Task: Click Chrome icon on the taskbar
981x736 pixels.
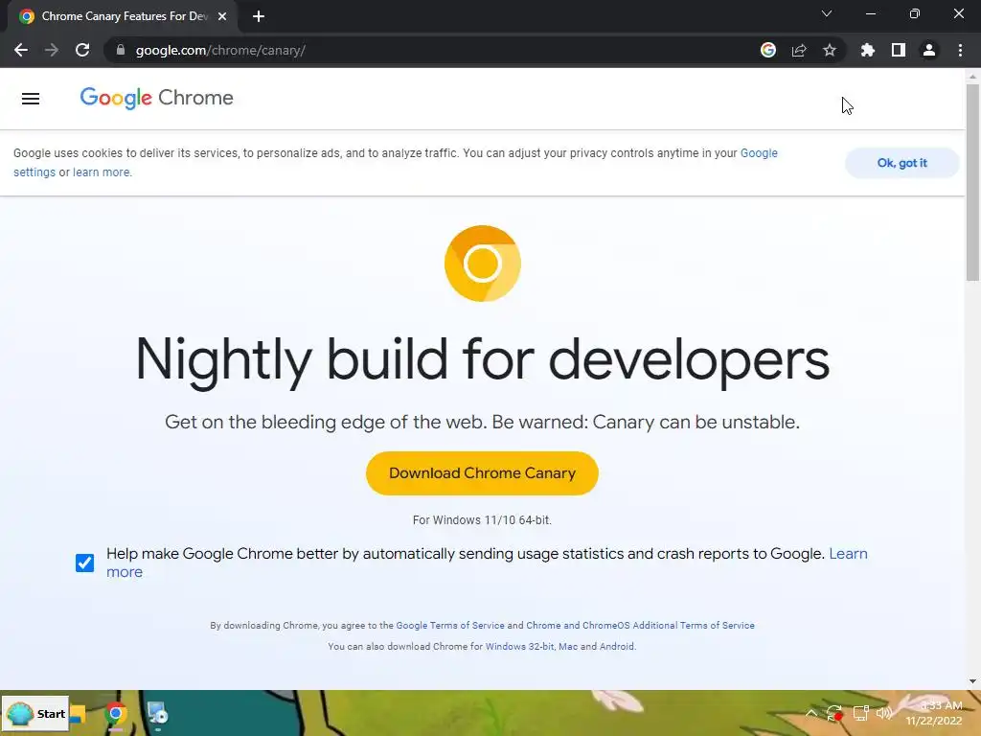Action: [116, 714]
